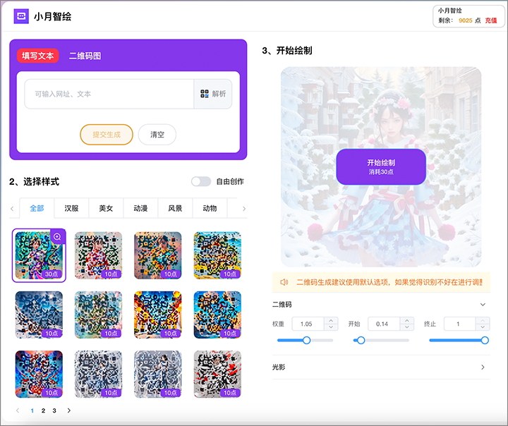Viewport: 508px width, 426px height.
Task: Increase the 开始 value with the up stepper
Action: (x=406, y=320)
